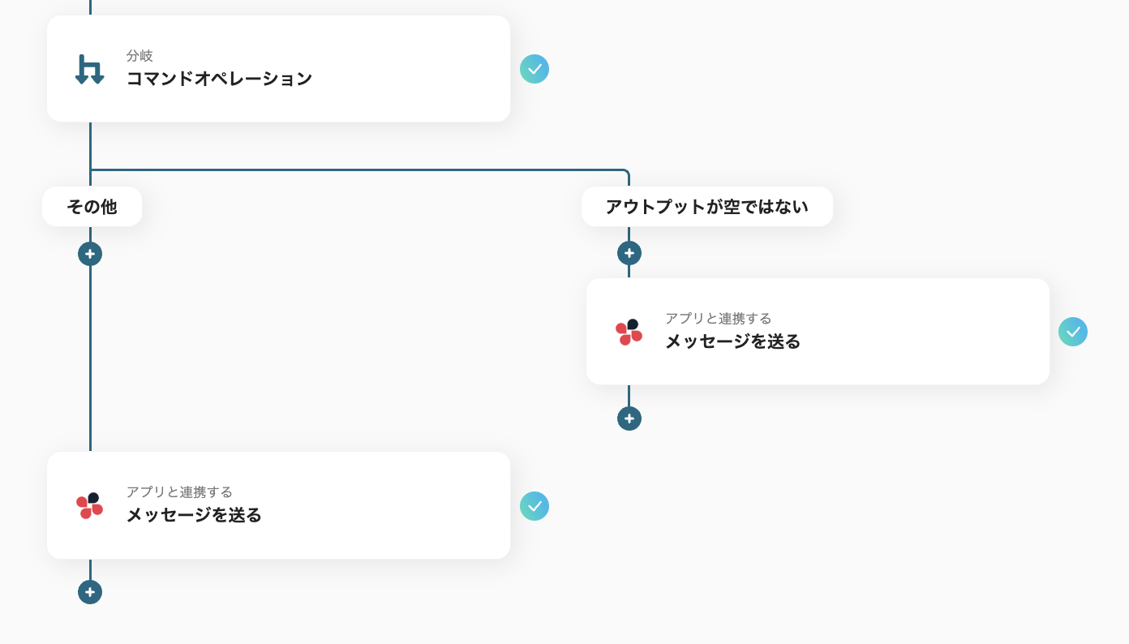Click the plus icon at the bottom of the left branch

pyautogui.click(x=90, y=592)
